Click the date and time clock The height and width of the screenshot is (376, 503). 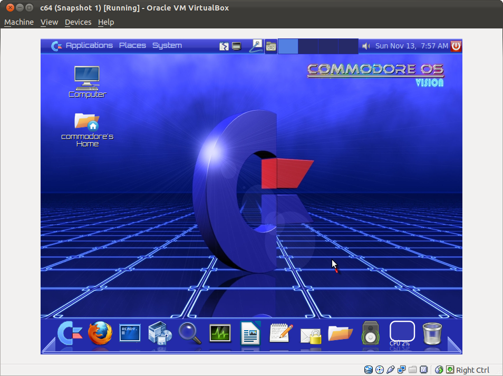411,46
